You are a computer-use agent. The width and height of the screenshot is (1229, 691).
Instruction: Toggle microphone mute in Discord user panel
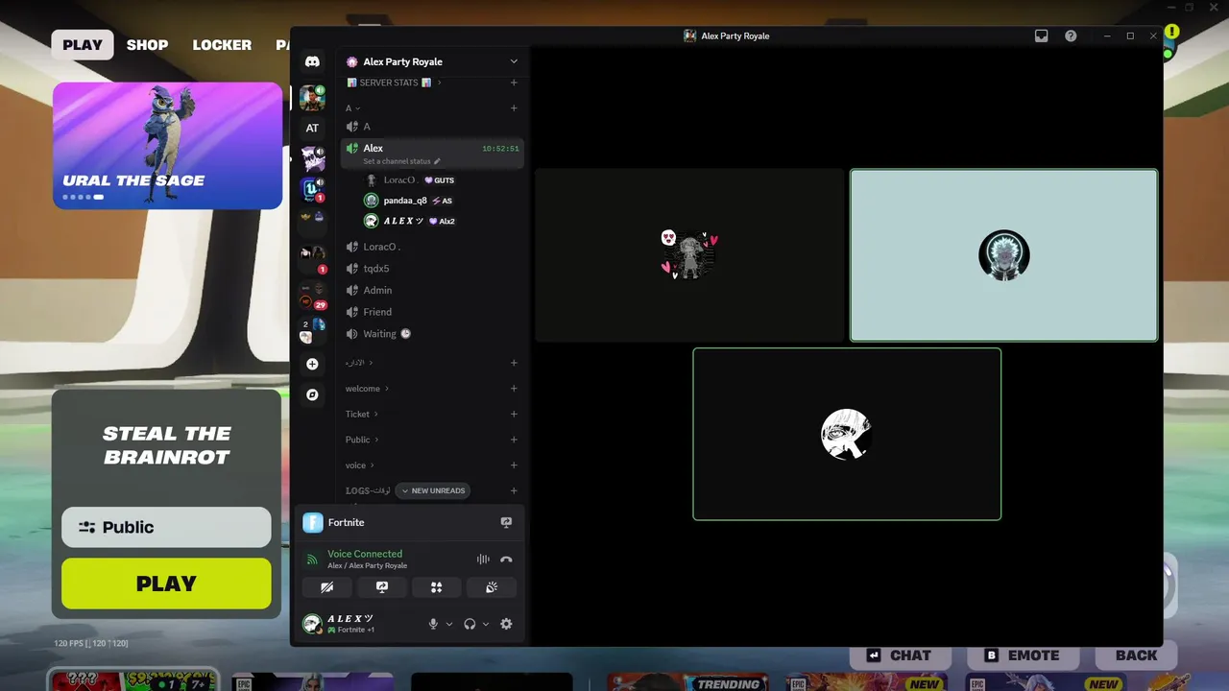pos(433,624)
